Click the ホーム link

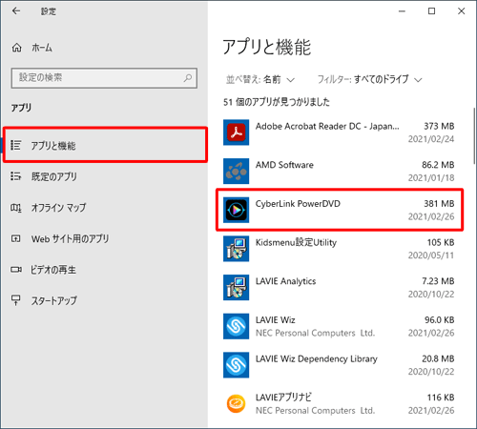42,48
